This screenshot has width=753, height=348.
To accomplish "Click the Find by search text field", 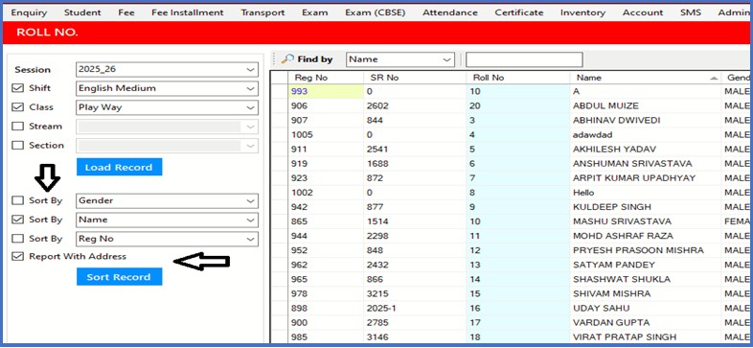I will point(524,59).
